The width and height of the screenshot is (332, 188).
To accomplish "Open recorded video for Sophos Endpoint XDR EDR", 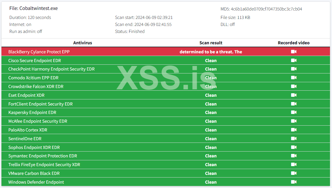I will [294, 147].
